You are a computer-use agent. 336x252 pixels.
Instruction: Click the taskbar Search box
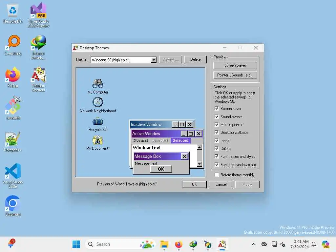point(120,244)
